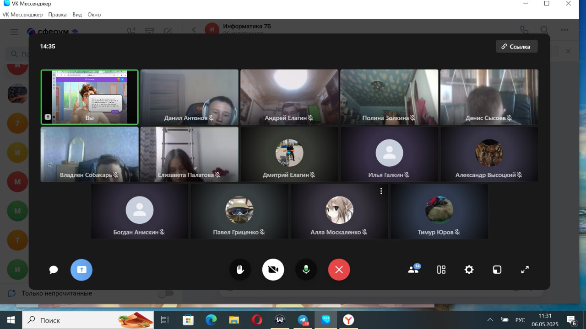Open the call chat icon

pyautogui.click(x=54, y=270)
